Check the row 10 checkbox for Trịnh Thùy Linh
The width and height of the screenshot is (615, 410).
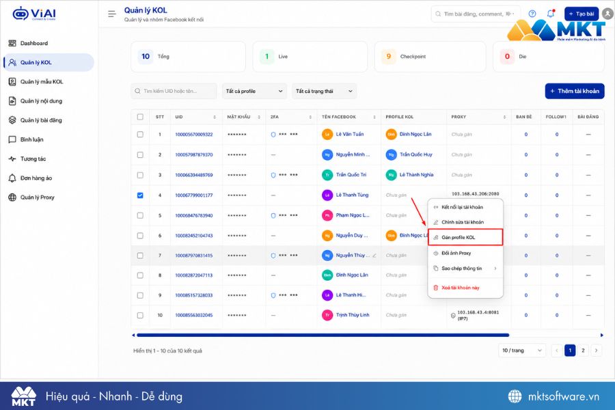click(x=140, y=315)
